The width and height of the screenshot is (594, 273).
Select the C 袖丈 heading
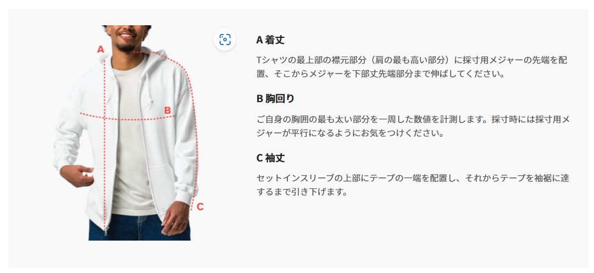click(x=270, y=158)
